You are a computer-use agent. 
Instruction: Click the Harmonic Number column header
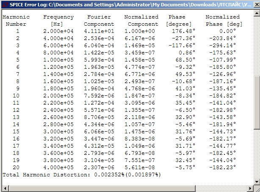click(x=16, y=21)
